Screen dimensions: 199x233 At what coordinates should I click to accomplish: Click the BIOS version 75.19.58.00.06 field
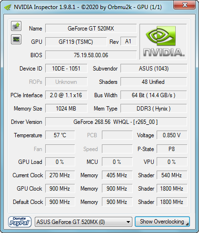91,55
